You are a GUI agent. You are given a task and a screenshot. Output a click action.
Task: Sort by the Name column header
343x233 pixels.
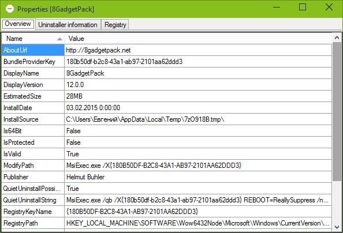pos(33,39)
